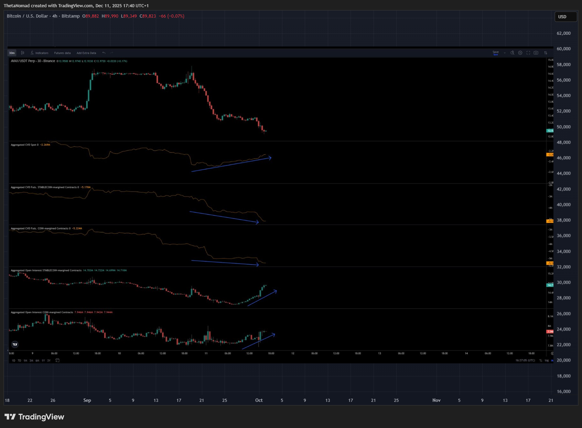Click the O89,882 open price value

pyautogui.click(x=91, y=16)
